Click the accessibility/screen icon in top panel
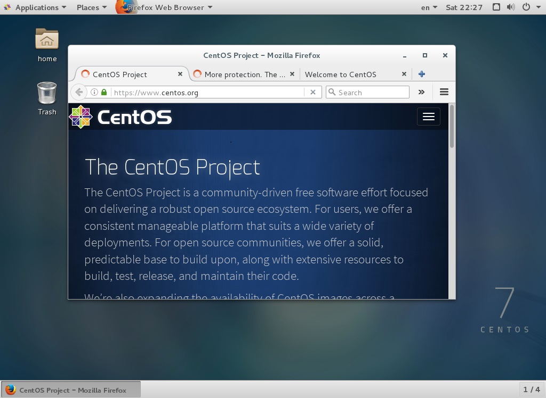 (x=496, y=7)
